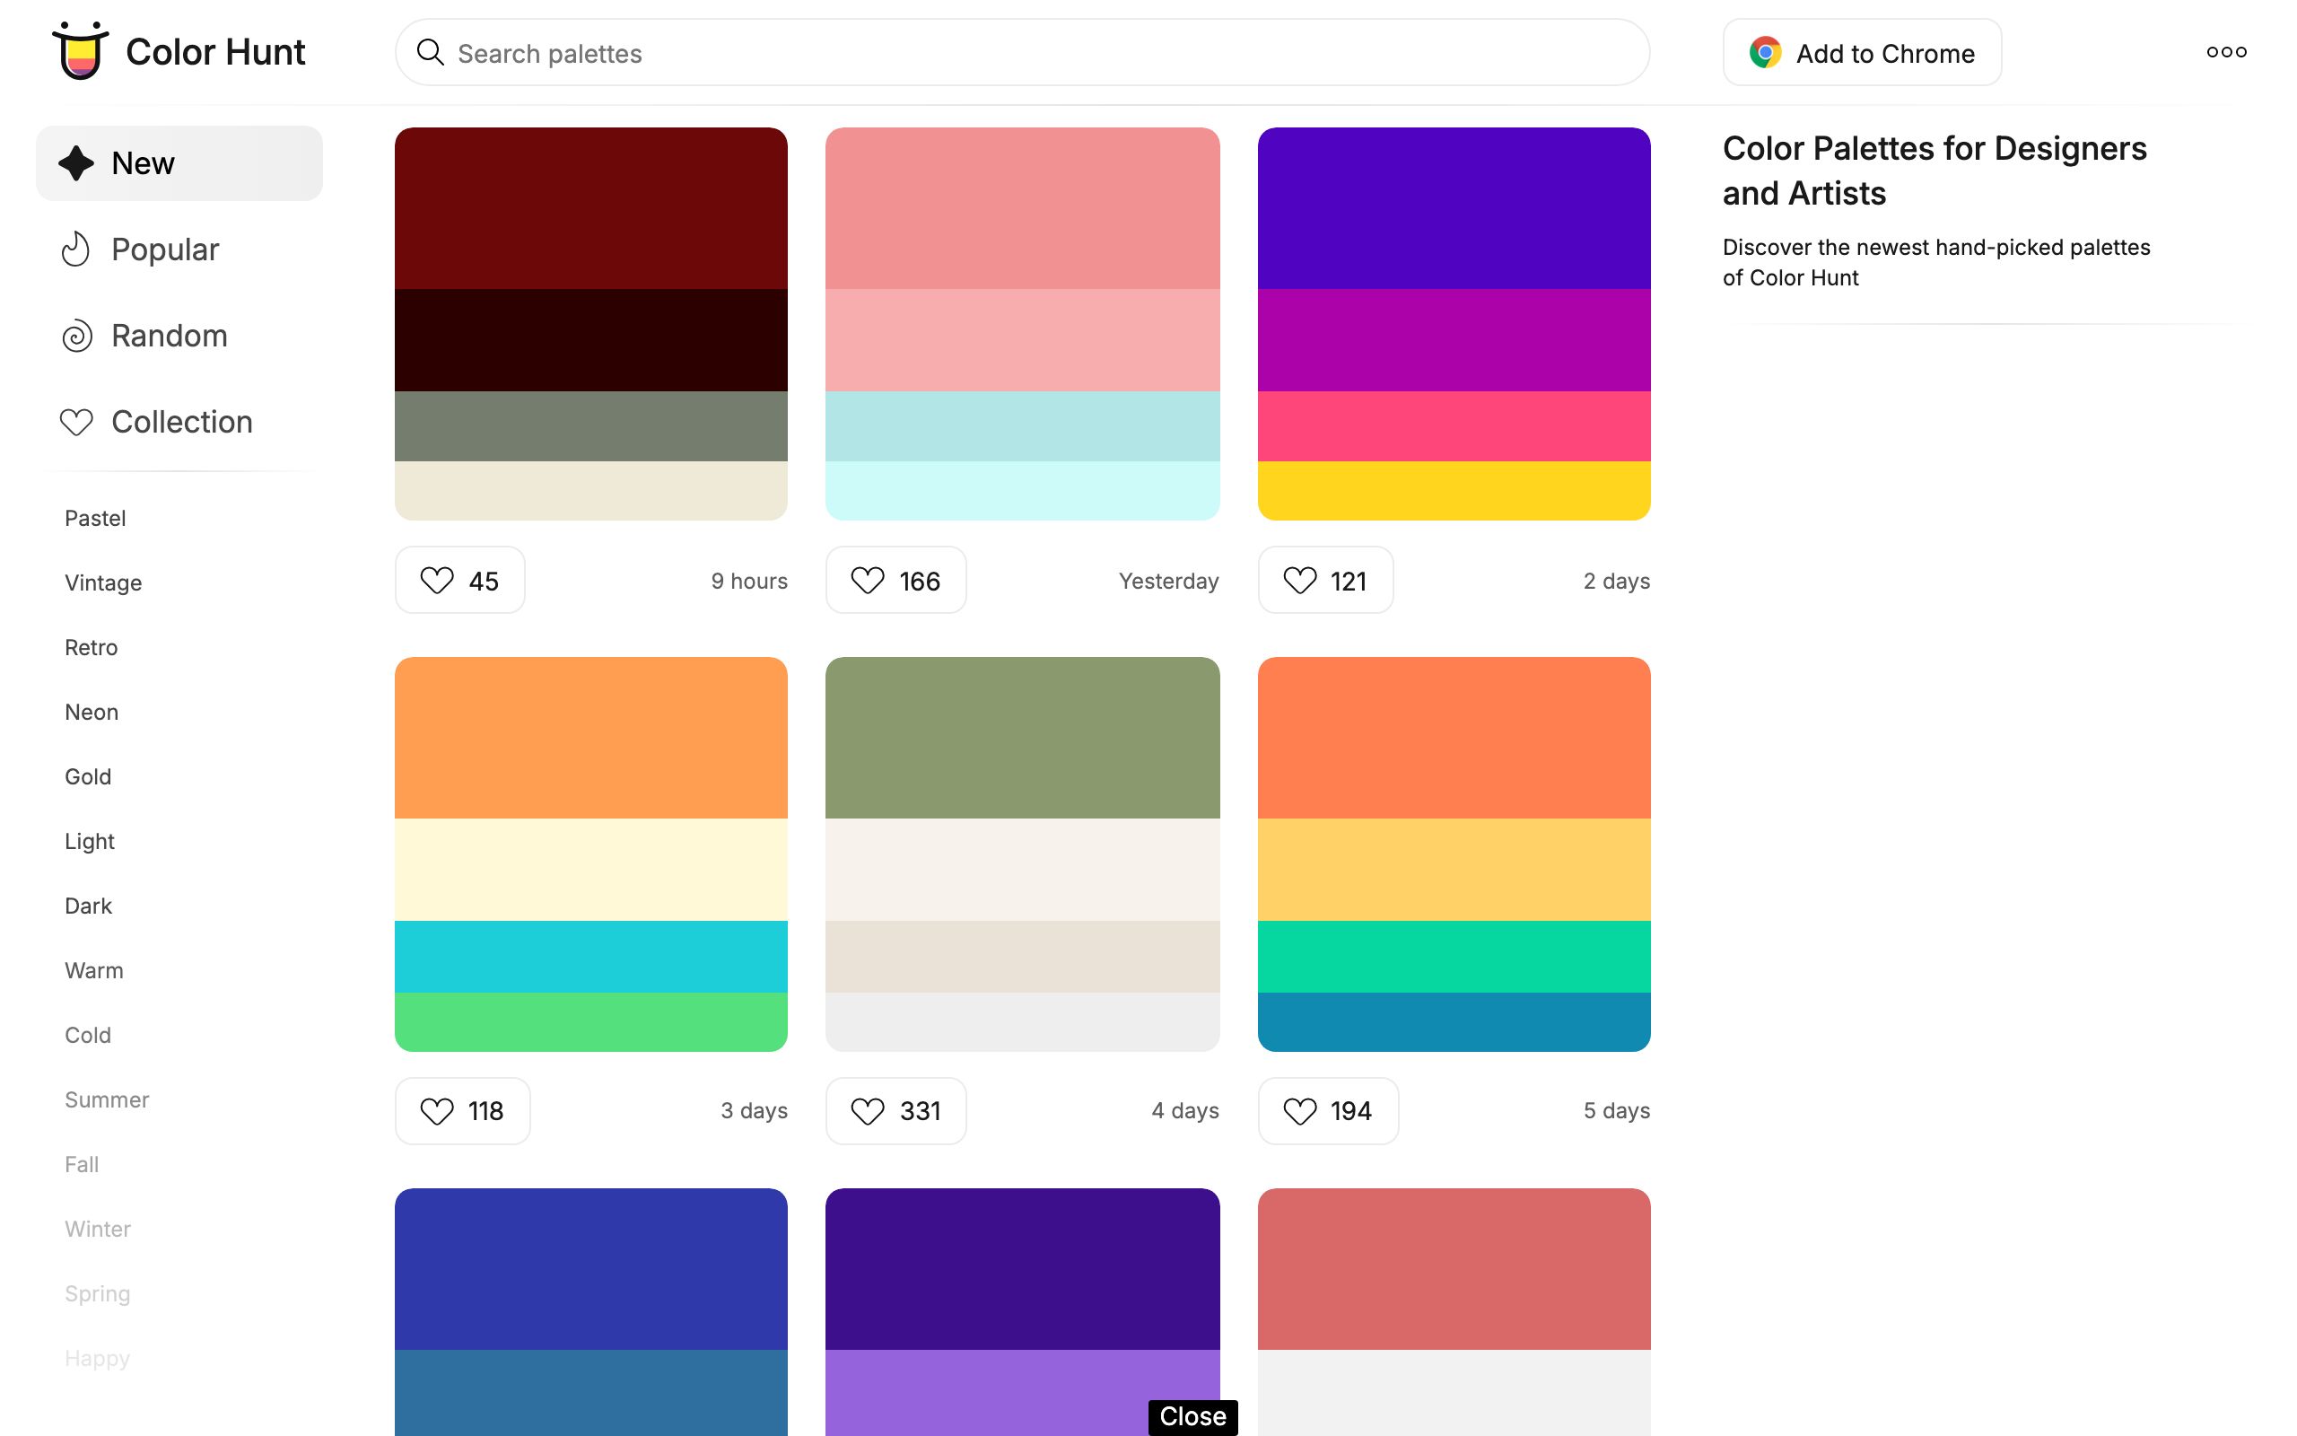This screenshot has height=1436, width=2297.
Task: Click the Chrome logo icon
Action: [1765, 52]
